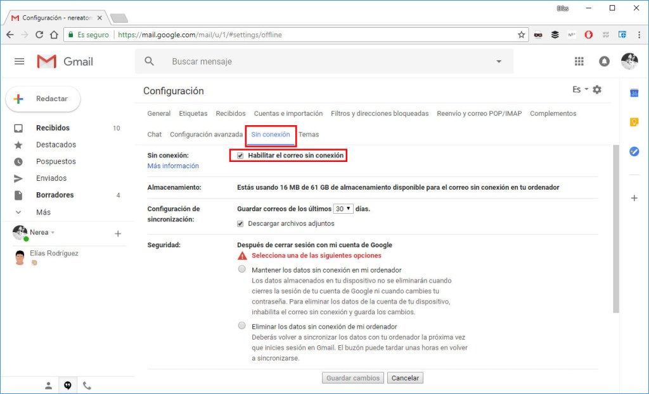This screenshot has height=394, width=649.
Task: Switch to the 'Temas' settings tab
Action: coord(309,134)
